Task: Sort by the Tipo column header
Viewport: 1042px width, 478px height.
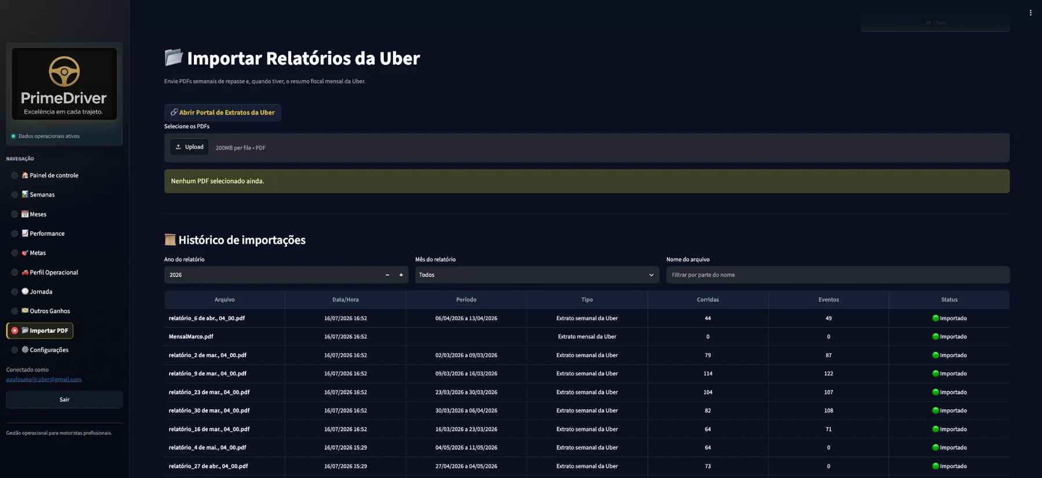Action: (x=587, y=299)
